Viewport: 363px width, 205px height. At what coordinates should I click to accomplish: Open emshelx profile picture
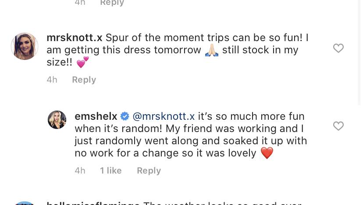pos(57,120)
